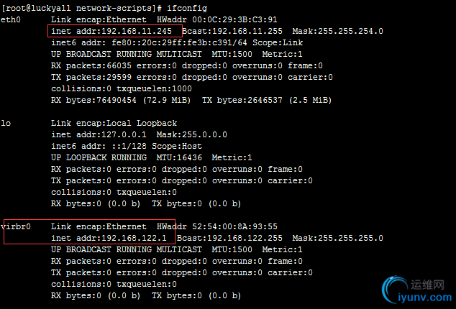Click the eth0 inet6 addr line
The width and height of the screenshot is (456, 309).
(x=177, y=42)
